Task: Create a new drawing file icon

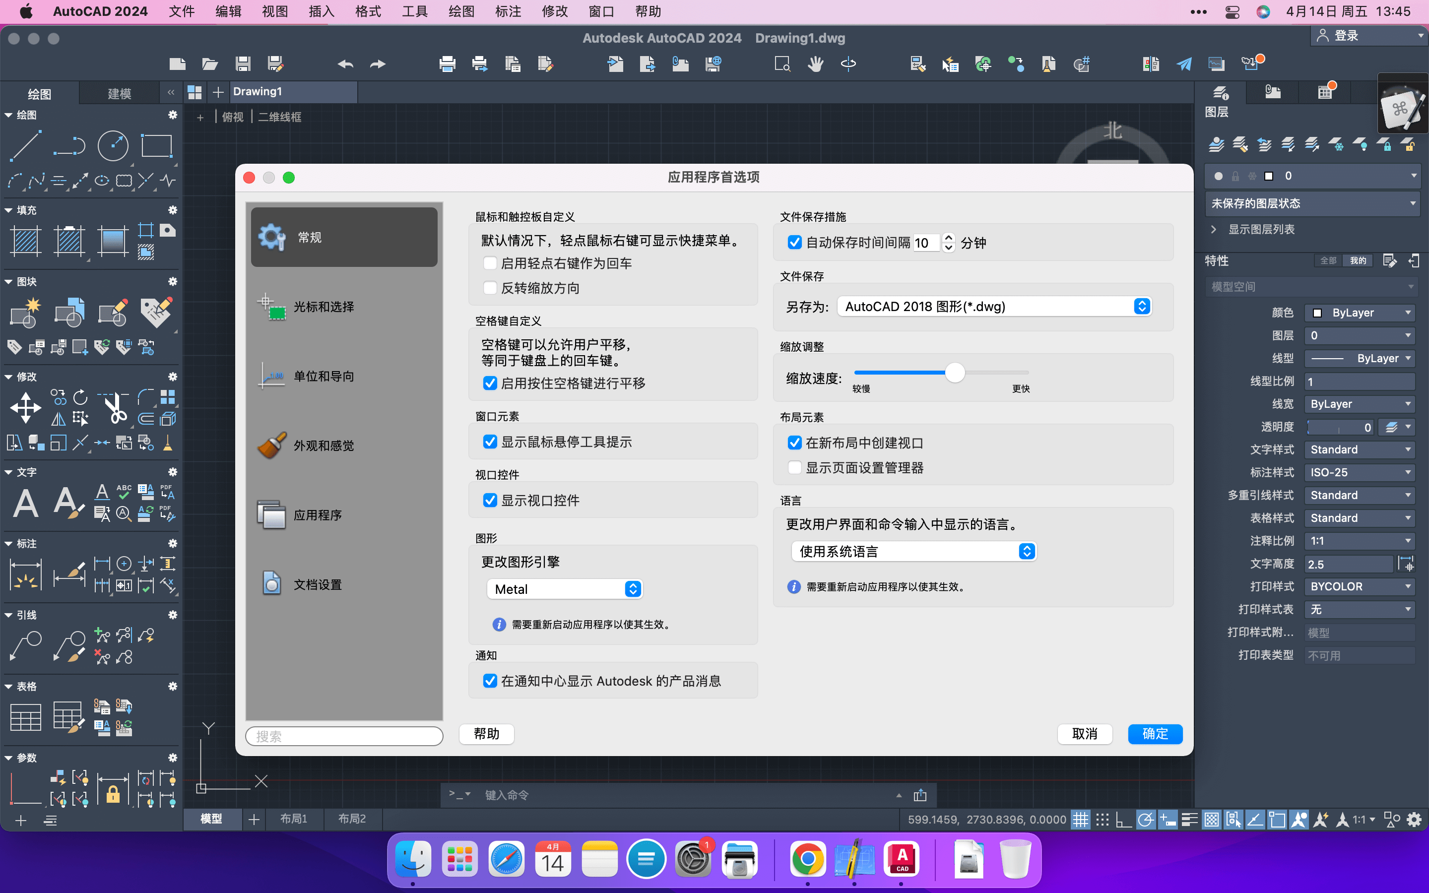Action: click(x=177, y=64)
